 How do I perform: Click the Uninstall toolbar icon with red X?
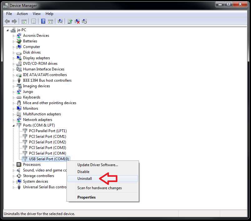click(77, 21)
